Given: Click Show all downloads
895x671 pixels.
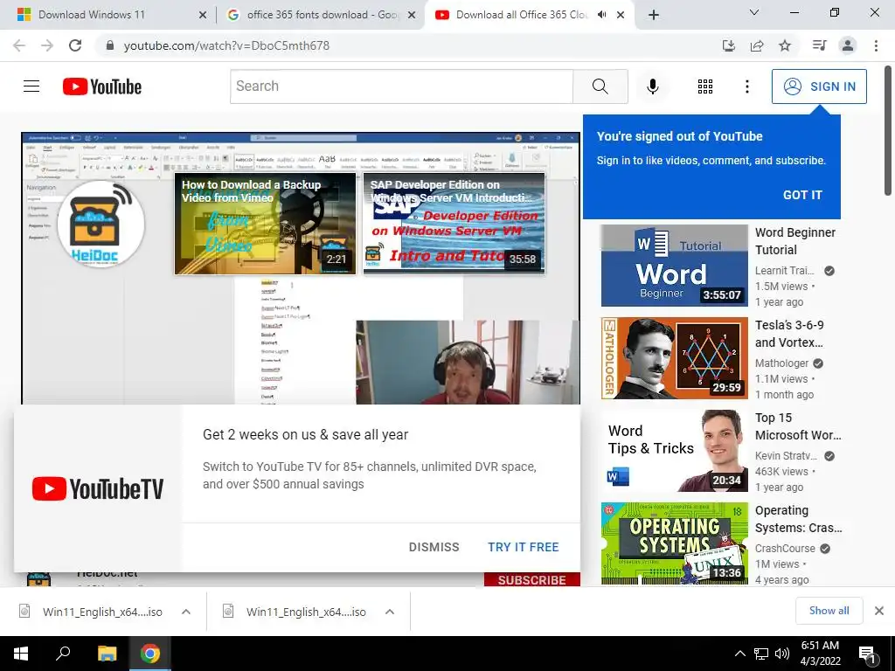Looking at the screenshot, I should point(829,611).
